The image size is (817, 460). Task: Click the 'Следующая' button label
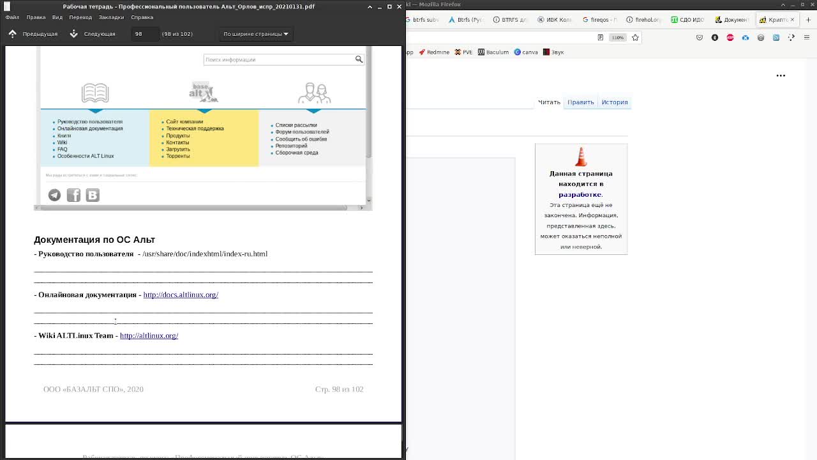tap(100, 34)
